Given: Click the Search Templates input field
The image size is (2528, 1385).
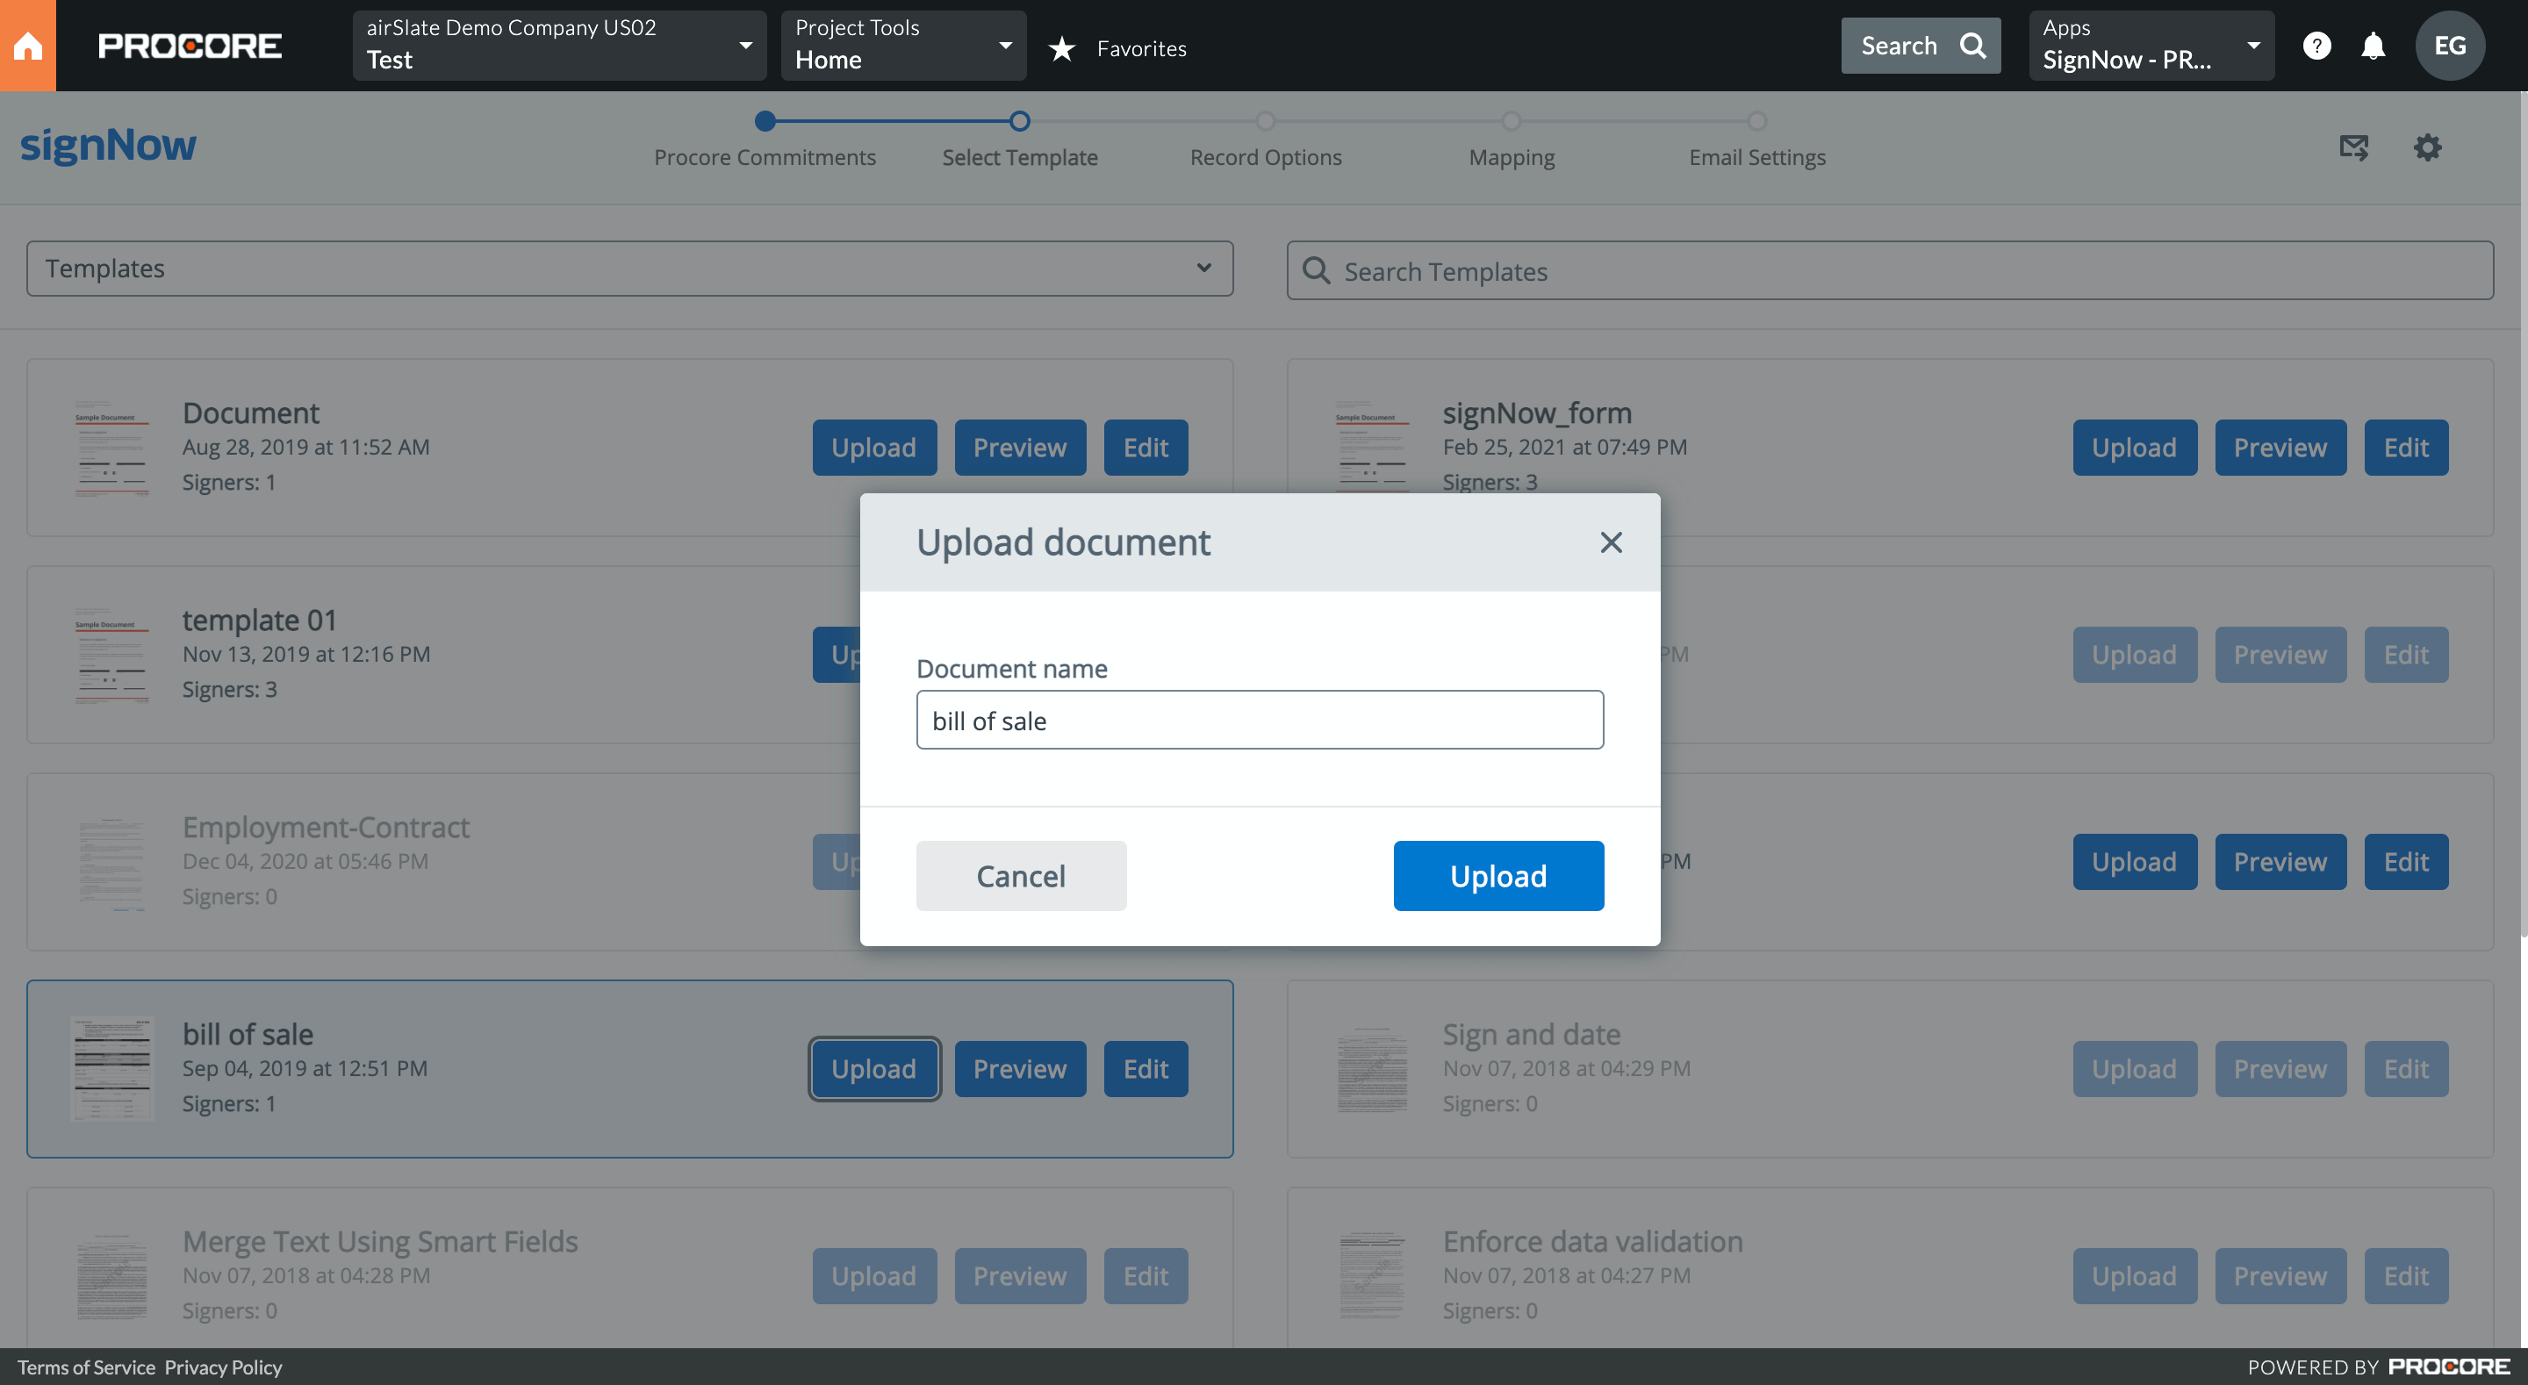Looking at the screenshot, I should tap(1889, 270).
